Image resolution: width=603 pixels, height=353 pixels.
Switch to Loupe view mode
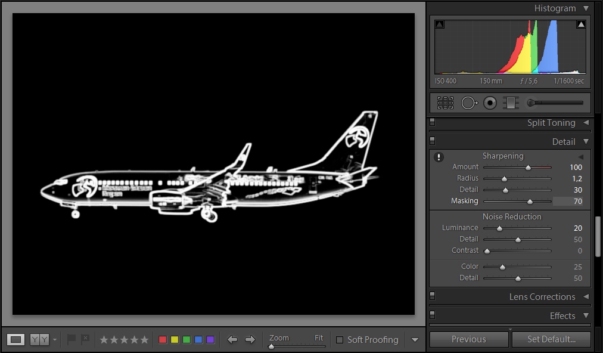16,339
